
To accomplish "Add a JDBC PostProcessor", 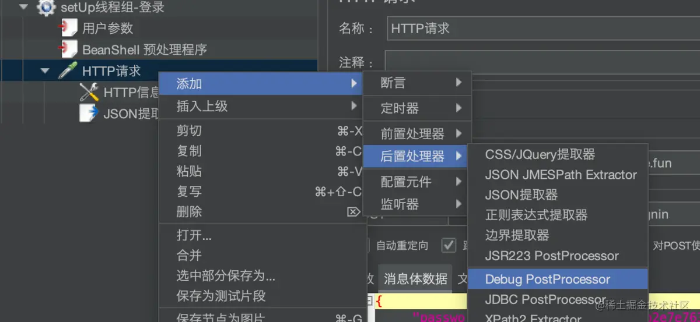I will pos(558,299).
